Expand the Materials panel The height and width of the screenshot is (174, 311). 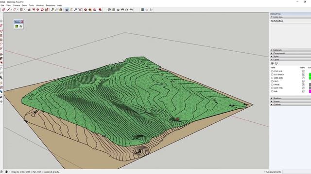point(291,50)
